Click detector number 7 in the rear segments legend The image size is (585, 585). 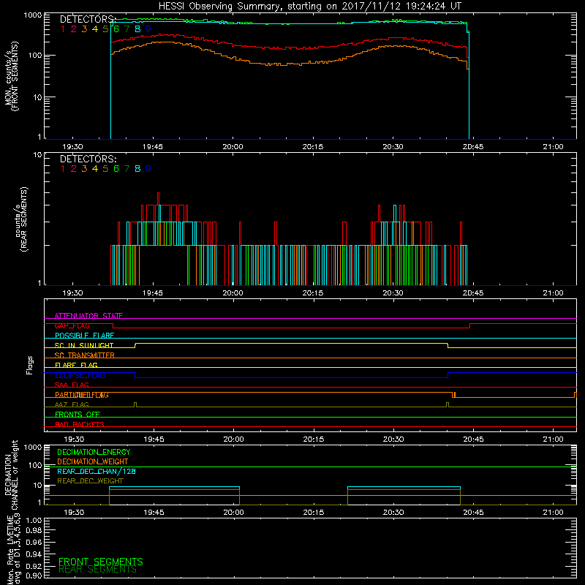(127, 169)
